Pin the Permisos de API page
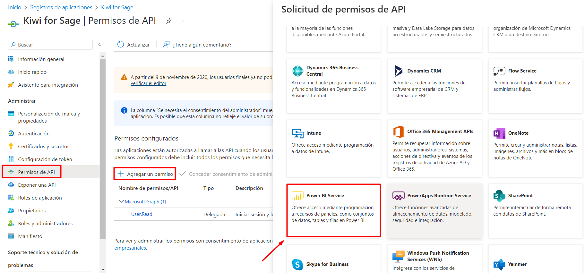585x273 pixels. pyautogui.click(x=169, y=21)
